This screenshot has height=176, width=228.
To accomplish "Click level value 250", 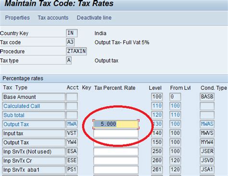I will (157, 151).
